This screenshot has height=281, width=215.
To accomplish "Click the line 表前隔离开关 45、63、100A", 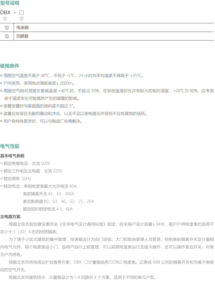I will tap(48, 194).
